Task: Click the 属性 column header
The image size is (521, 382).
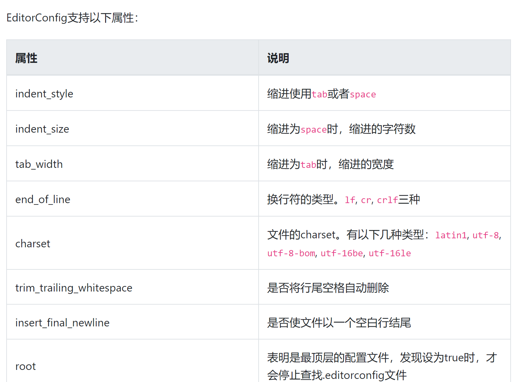Action: tap(26, 58)
